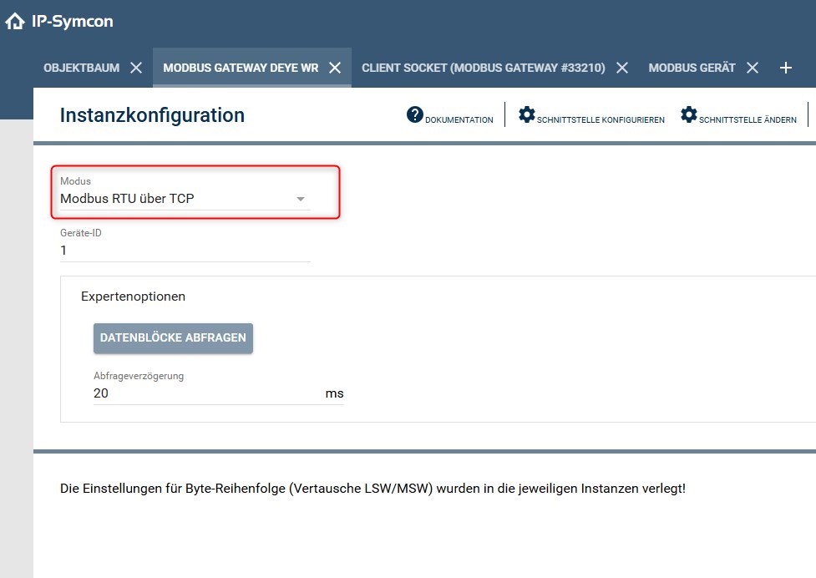Open the Dokumentation help icon
Screen dimensions: 816x578
coord(415,114)
